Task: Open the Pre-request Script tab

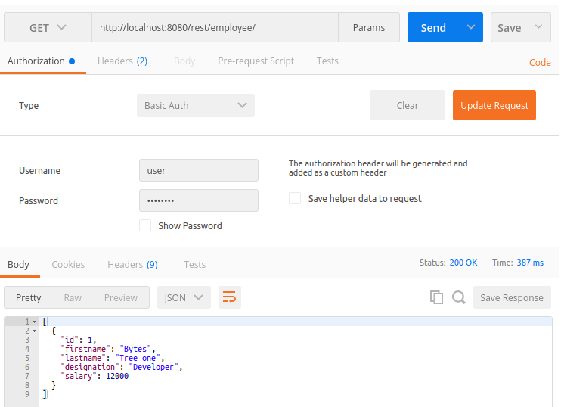Action: pos(256,61)
